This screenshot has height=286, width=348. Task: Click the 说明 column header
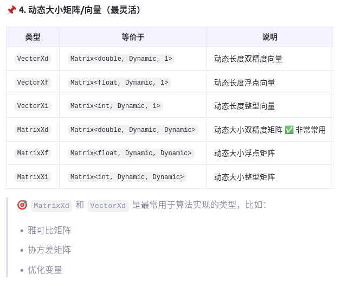pos(270,37)
